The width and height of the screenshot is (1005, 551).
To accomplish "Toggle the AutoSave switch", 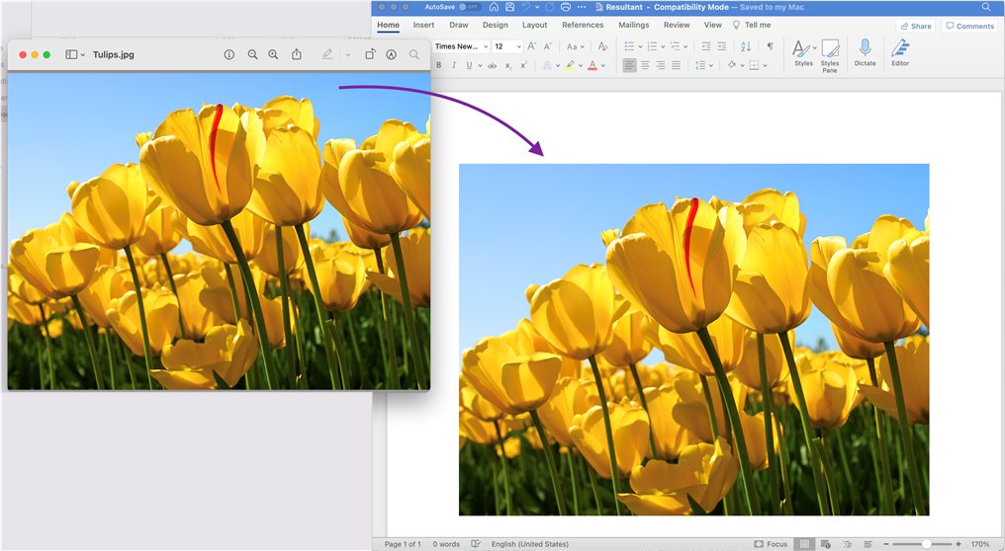I will 469,7.
